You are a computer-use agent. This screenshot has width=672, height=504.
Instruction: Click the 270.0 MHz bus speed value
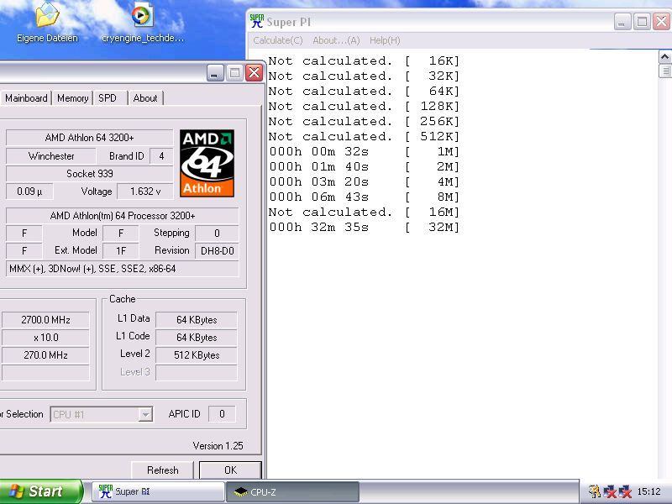tap(45, 354)
